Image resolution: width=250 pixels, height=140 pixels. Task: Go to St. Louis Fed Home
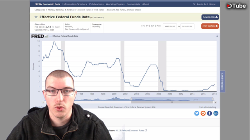pos(204,4)
